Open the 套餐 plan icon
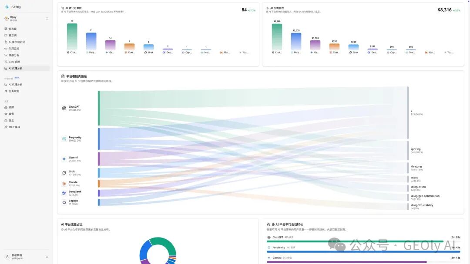 [6, 114]
